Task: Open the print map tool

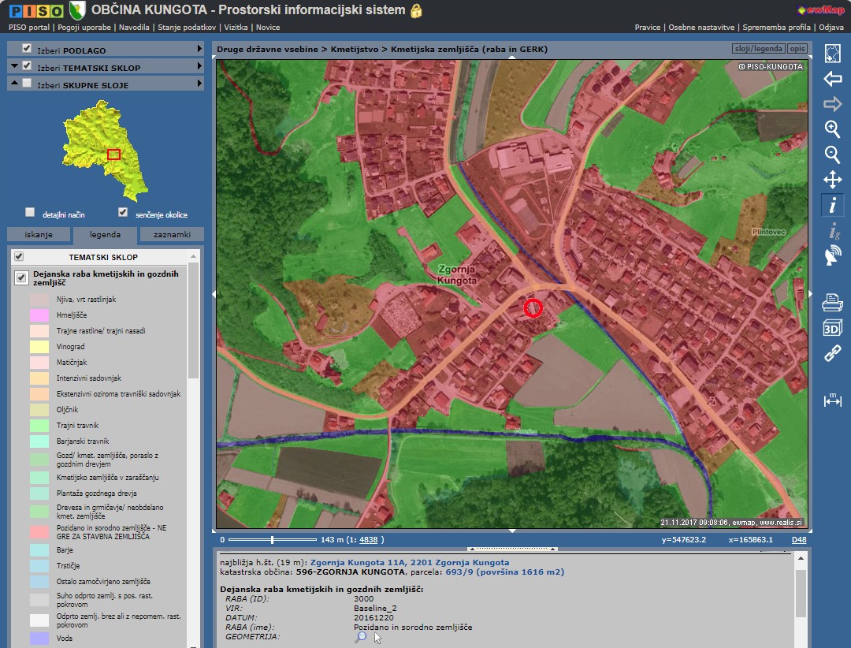Action: 832,302
